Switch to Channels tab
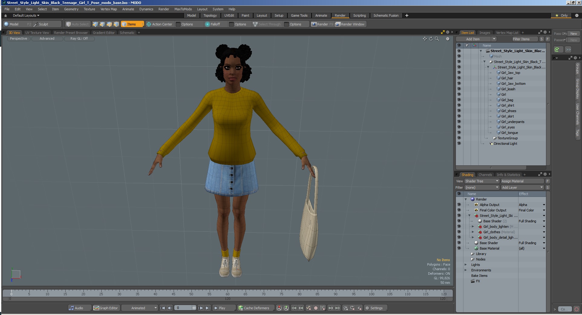Image resolution: width=582 pixels, height=315 pixels. coord(485,175)
